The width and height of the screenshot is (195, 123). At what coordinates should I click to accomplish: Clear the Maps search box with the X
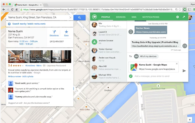(71, 18)
